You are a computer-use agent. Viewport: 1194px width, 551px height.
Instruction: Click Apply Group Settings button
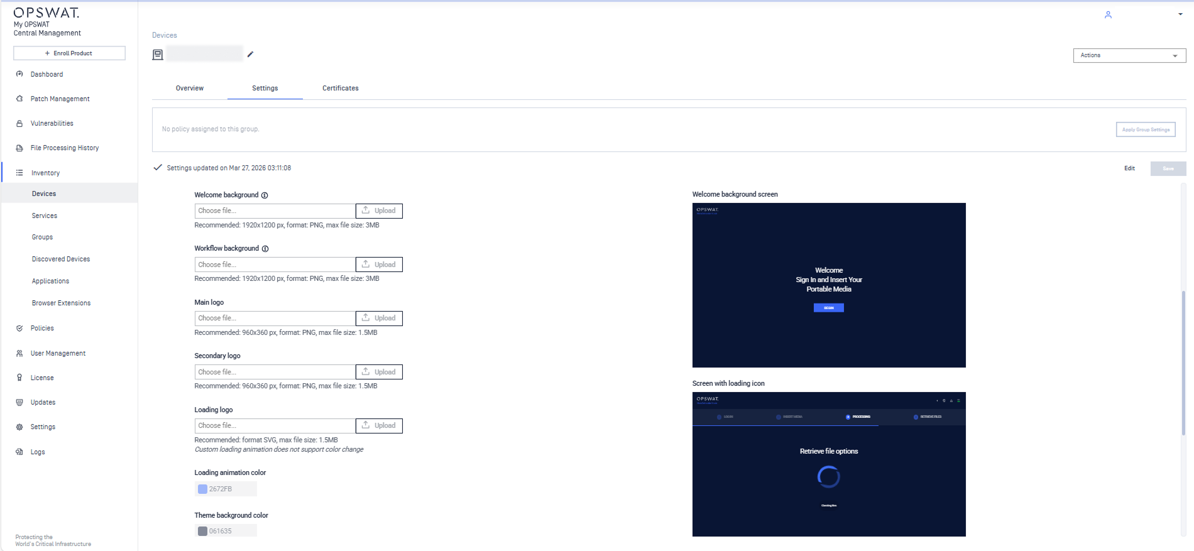pos(1146,129)
